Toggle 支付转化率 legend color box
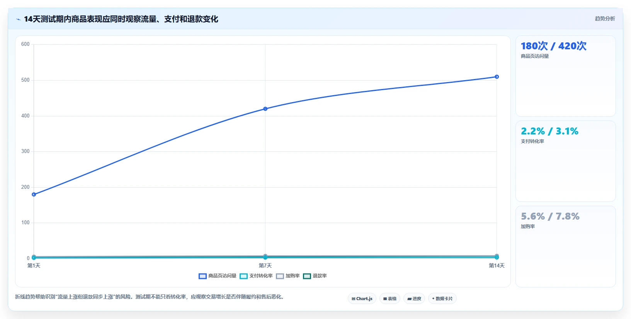Screen dimensions: 631x319 pyautogui.click(x=243, y=276)
